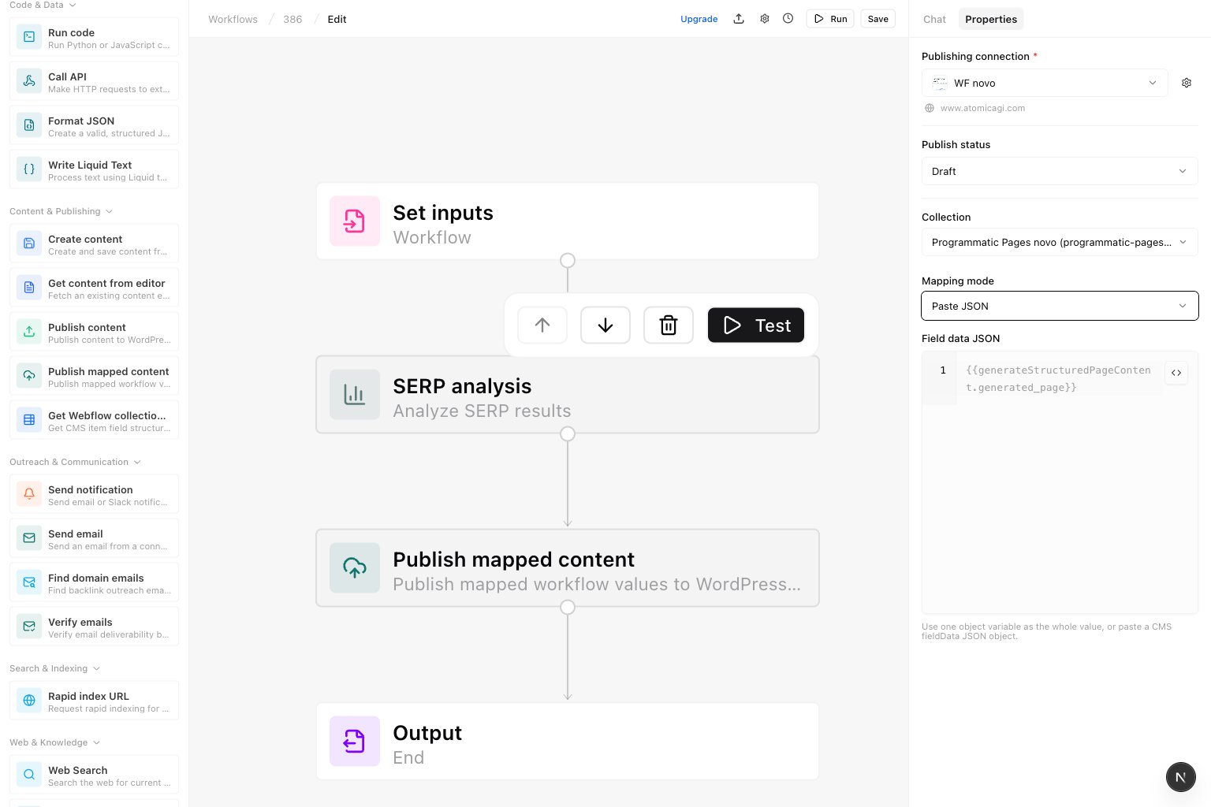
Task: Click the SERP analysis node title
Action: coord(462,386)
